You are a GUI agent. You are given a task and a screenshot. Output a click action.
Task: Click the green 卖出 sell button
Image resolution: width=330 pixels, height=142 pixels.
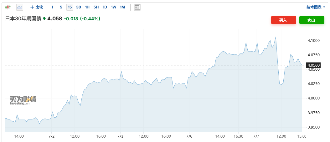tap(312, 20)
